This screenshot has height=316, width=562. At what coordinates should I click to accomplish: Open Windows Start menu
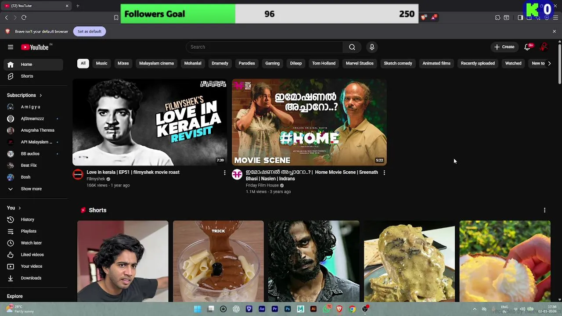click(x=197, y=309)
